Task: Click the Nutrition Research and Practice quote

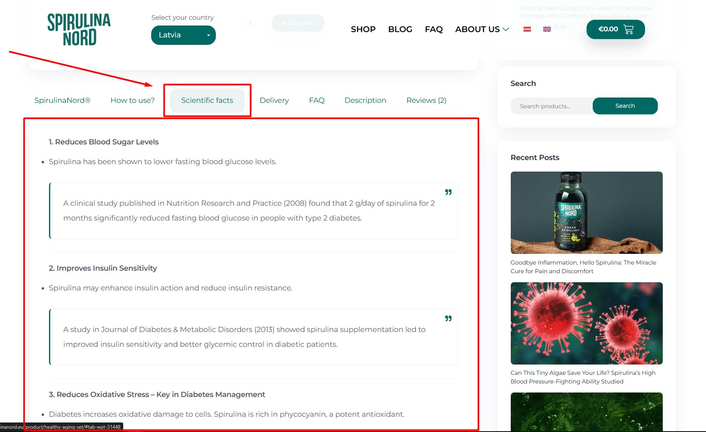Action: [254, 211]
